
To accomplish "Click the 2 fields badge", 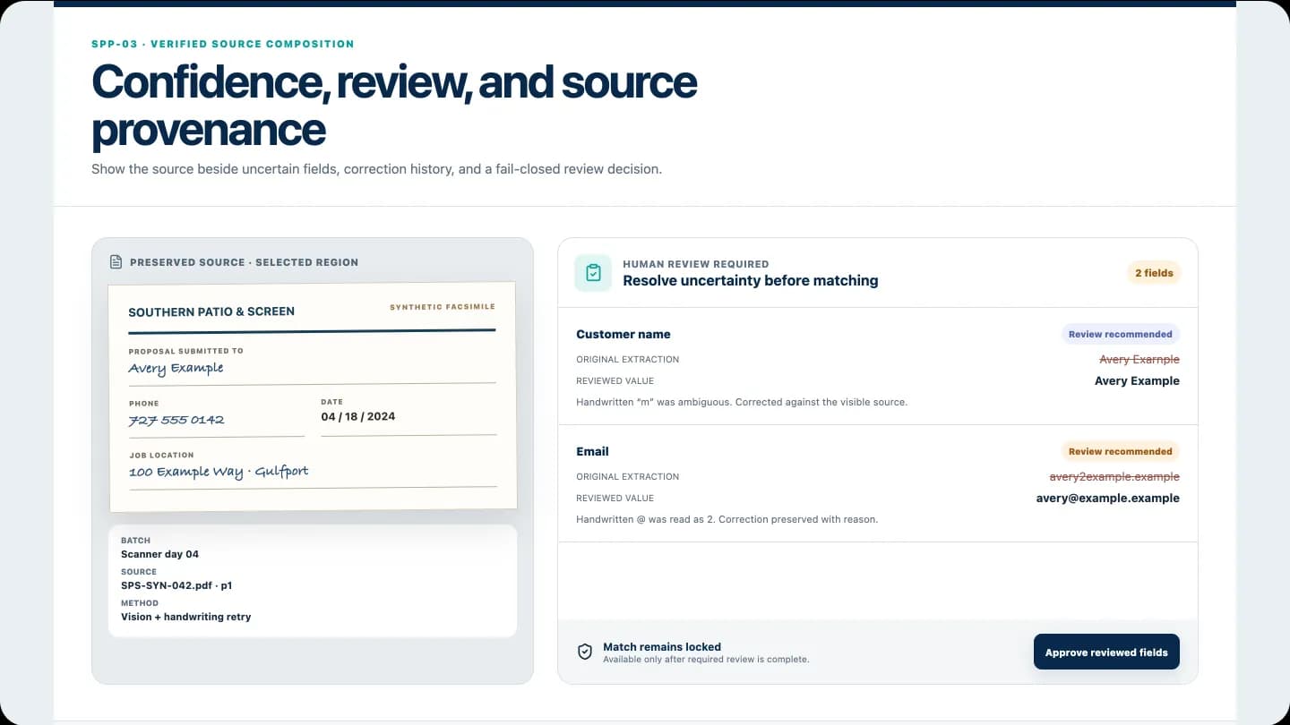I will click(1154, 273).
